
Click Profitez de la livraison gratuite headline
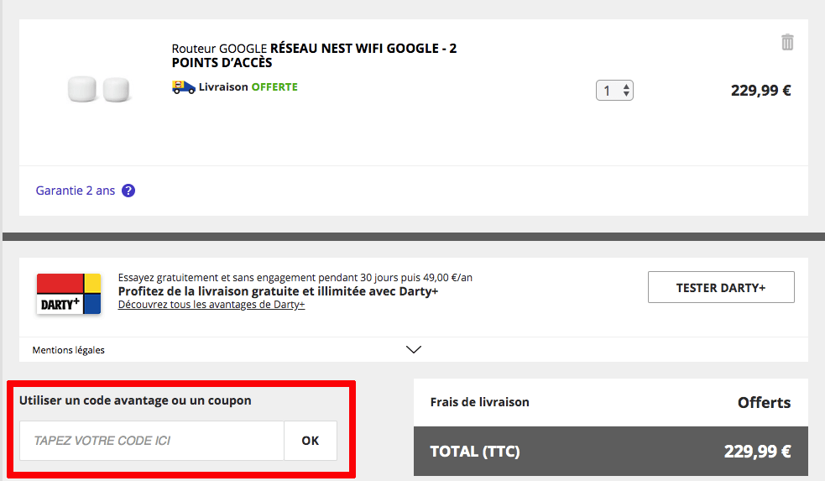[x=278, y=291]
